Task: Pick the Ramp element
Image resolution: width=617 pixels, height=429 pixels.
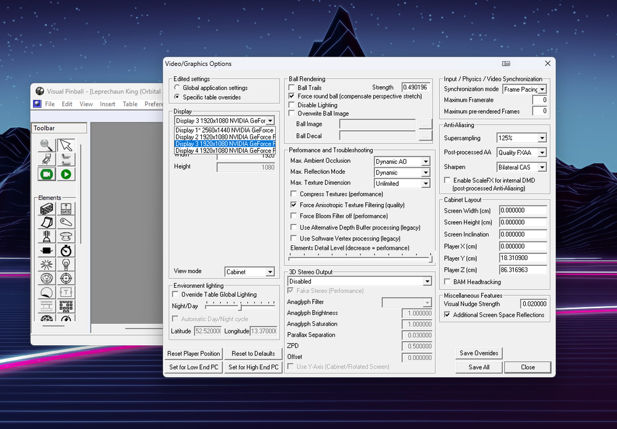Action: 46,223
